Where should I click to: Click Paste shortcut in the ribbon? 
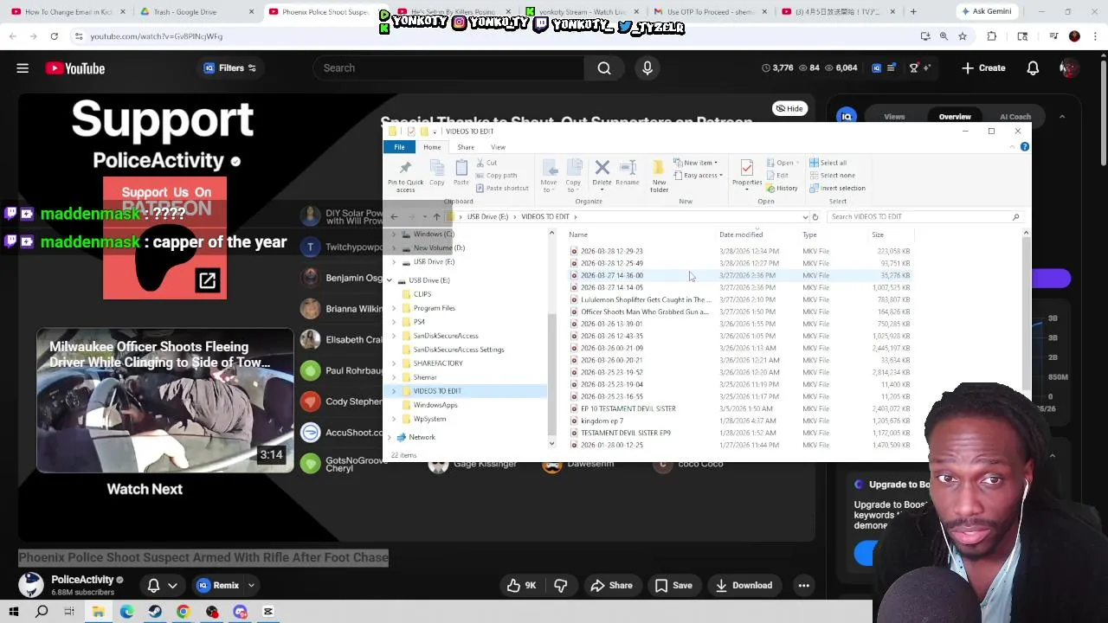coord(502,188)
